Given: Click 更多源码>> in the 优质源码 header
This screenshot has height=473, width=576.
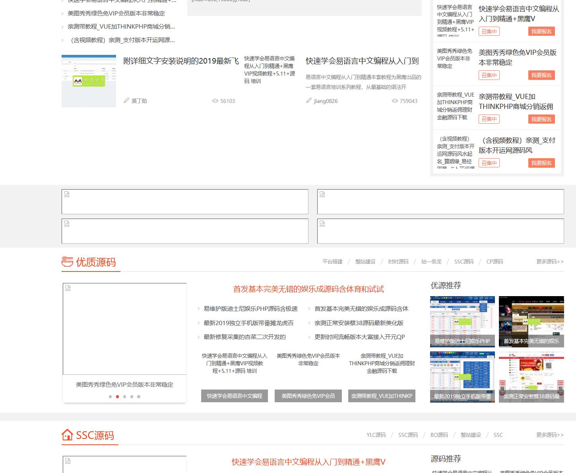Looking at the screenshot, I should [550, 262].
